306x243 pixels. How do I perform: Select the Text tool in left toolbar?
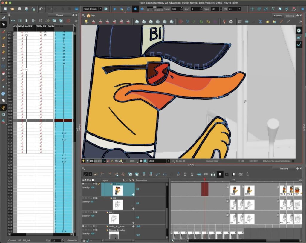[3, 59]
